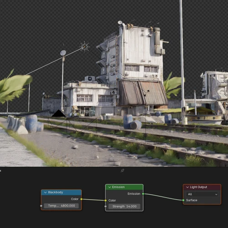Click the Temperature 4800.000 field

pos(62,206)
